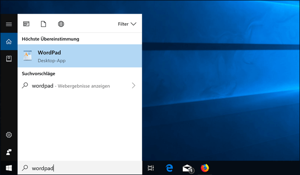Filter results by Apps icon

26,24
